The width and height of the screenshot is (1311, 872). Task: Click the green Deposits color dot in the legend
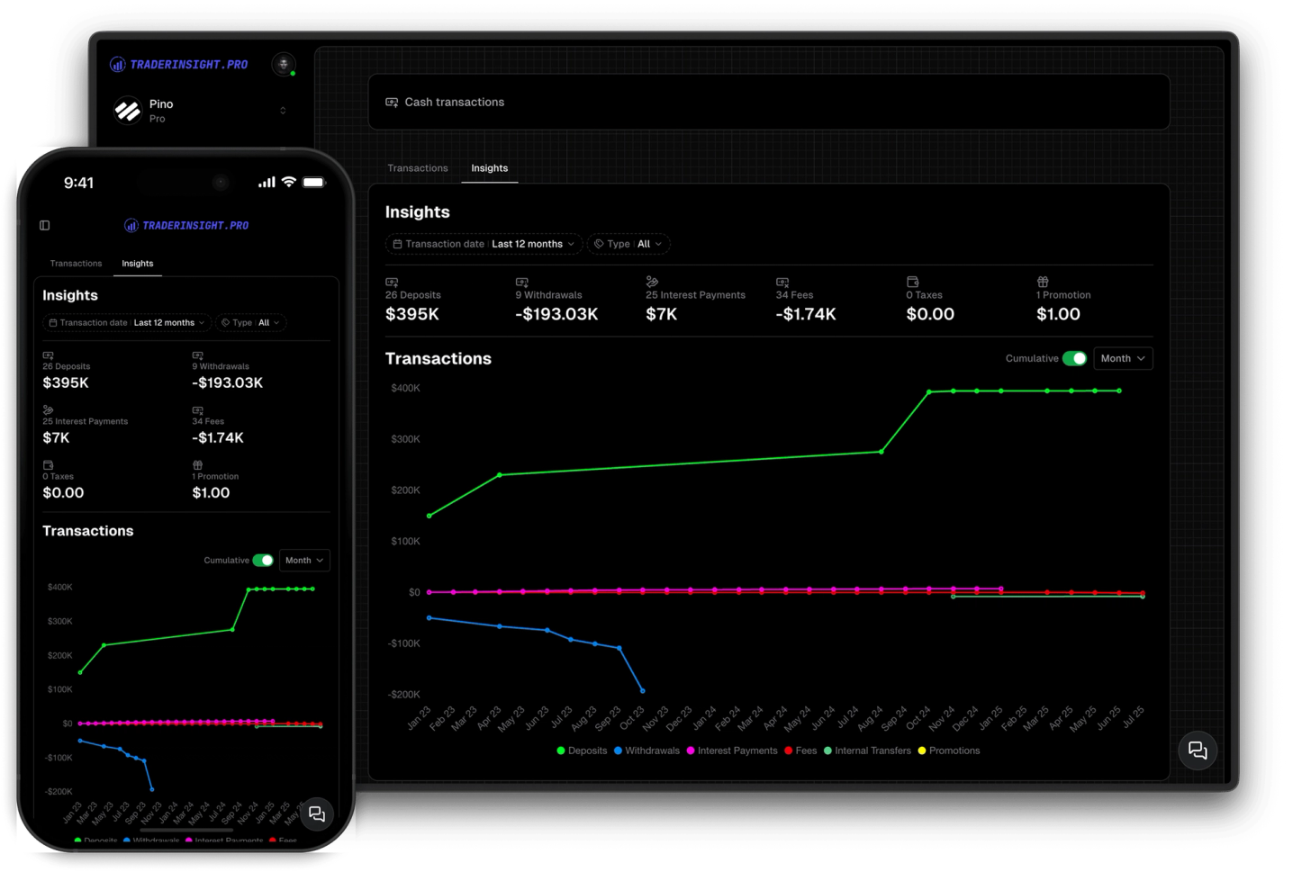(560, 750)
